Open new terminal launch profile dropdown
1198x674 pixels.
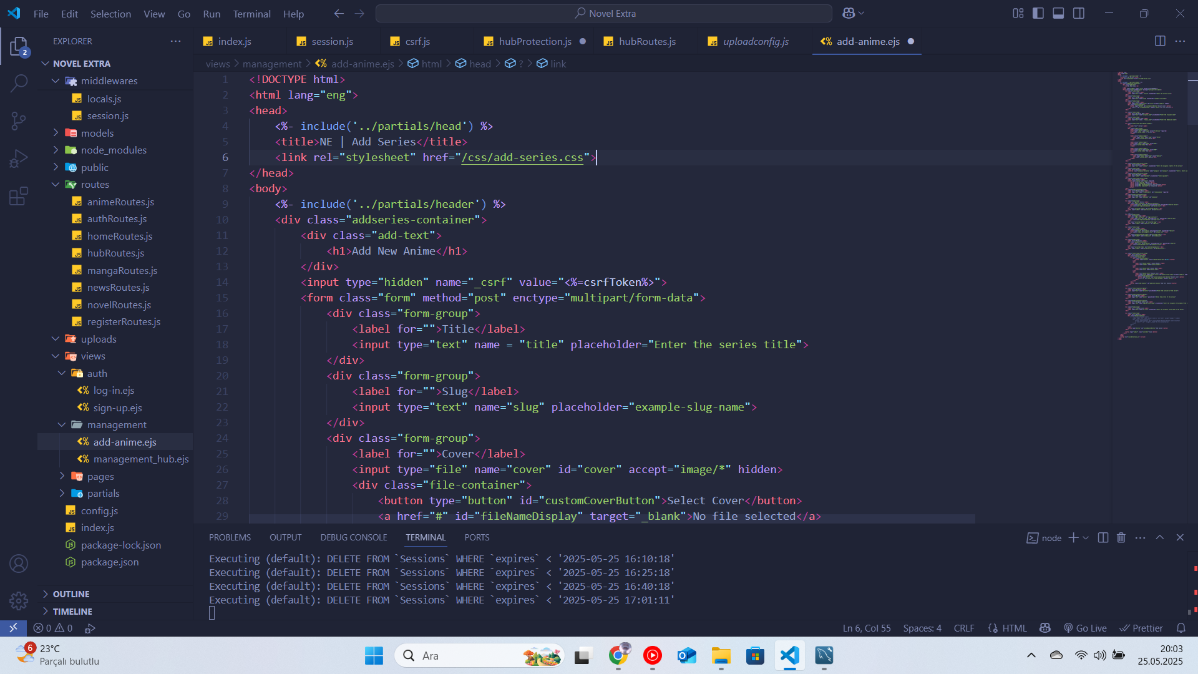pos(1086,538)
